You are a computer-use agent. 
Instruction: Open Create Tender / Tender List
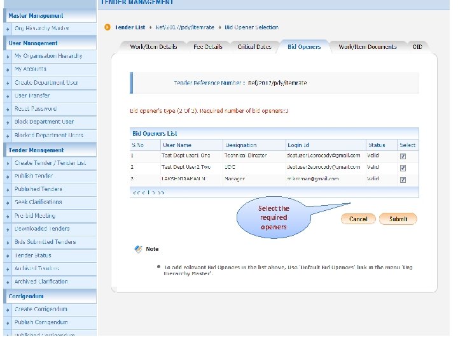tap(50, 163)
